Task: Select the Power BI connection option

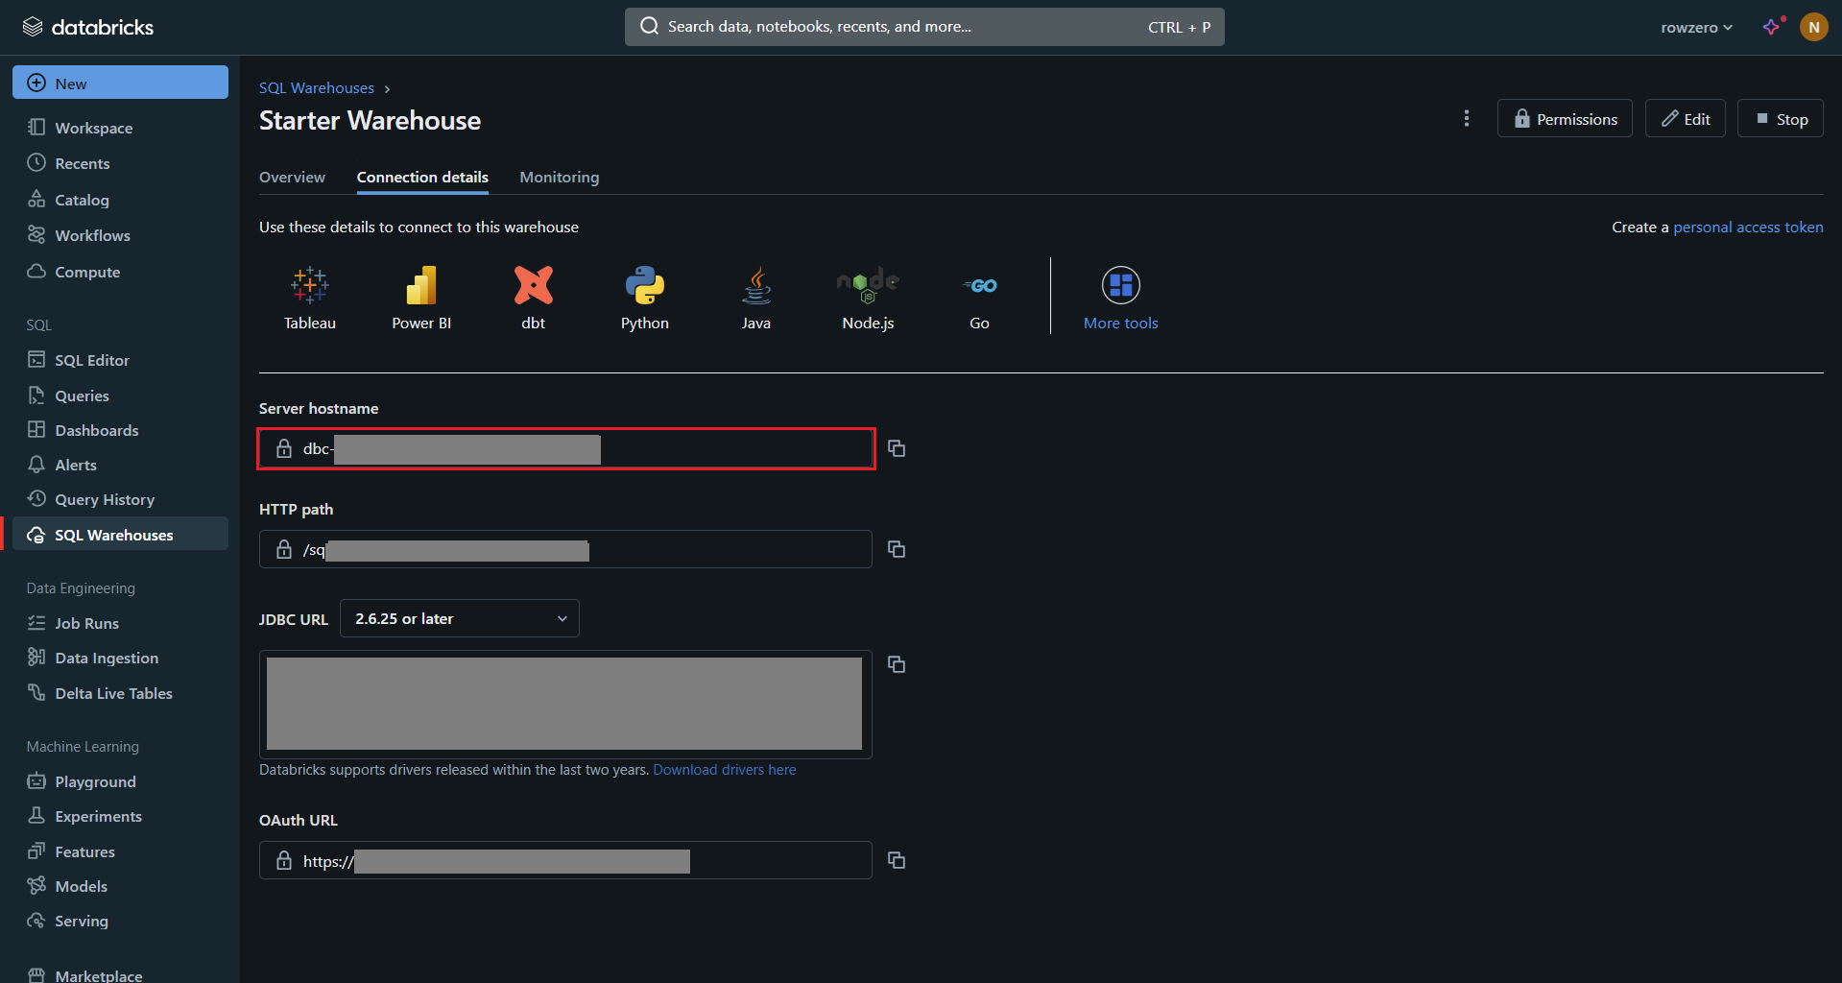Action: (x=420, y=296)
